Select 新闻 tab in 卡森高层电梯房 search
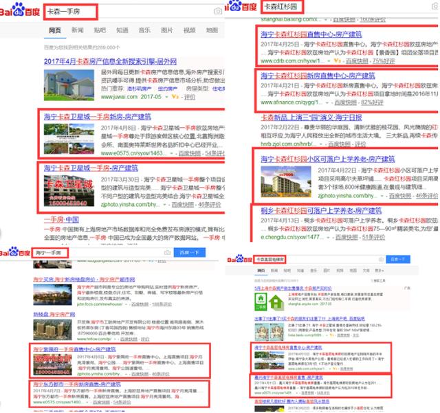Screen dimensions: 440x413 tap(274, 271)
